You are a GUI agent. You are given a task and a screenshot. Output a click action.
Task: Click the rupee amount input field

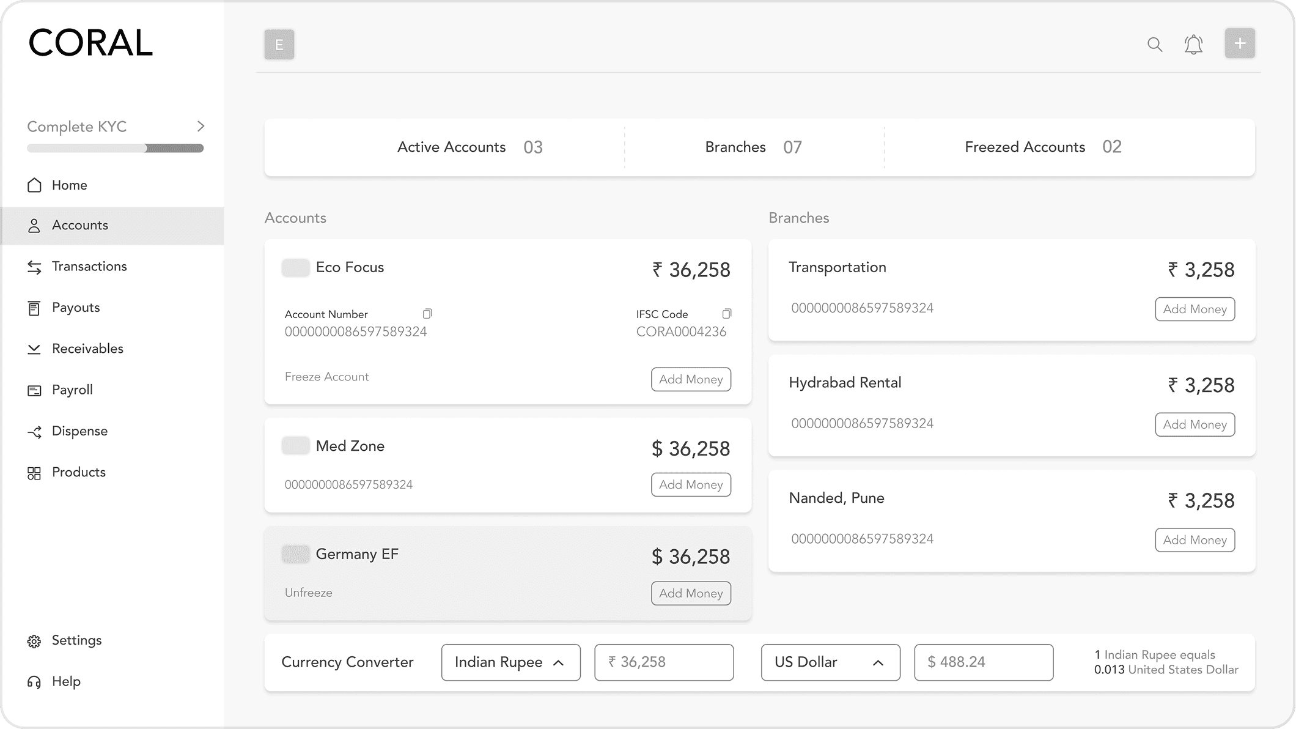pos(664,662)
